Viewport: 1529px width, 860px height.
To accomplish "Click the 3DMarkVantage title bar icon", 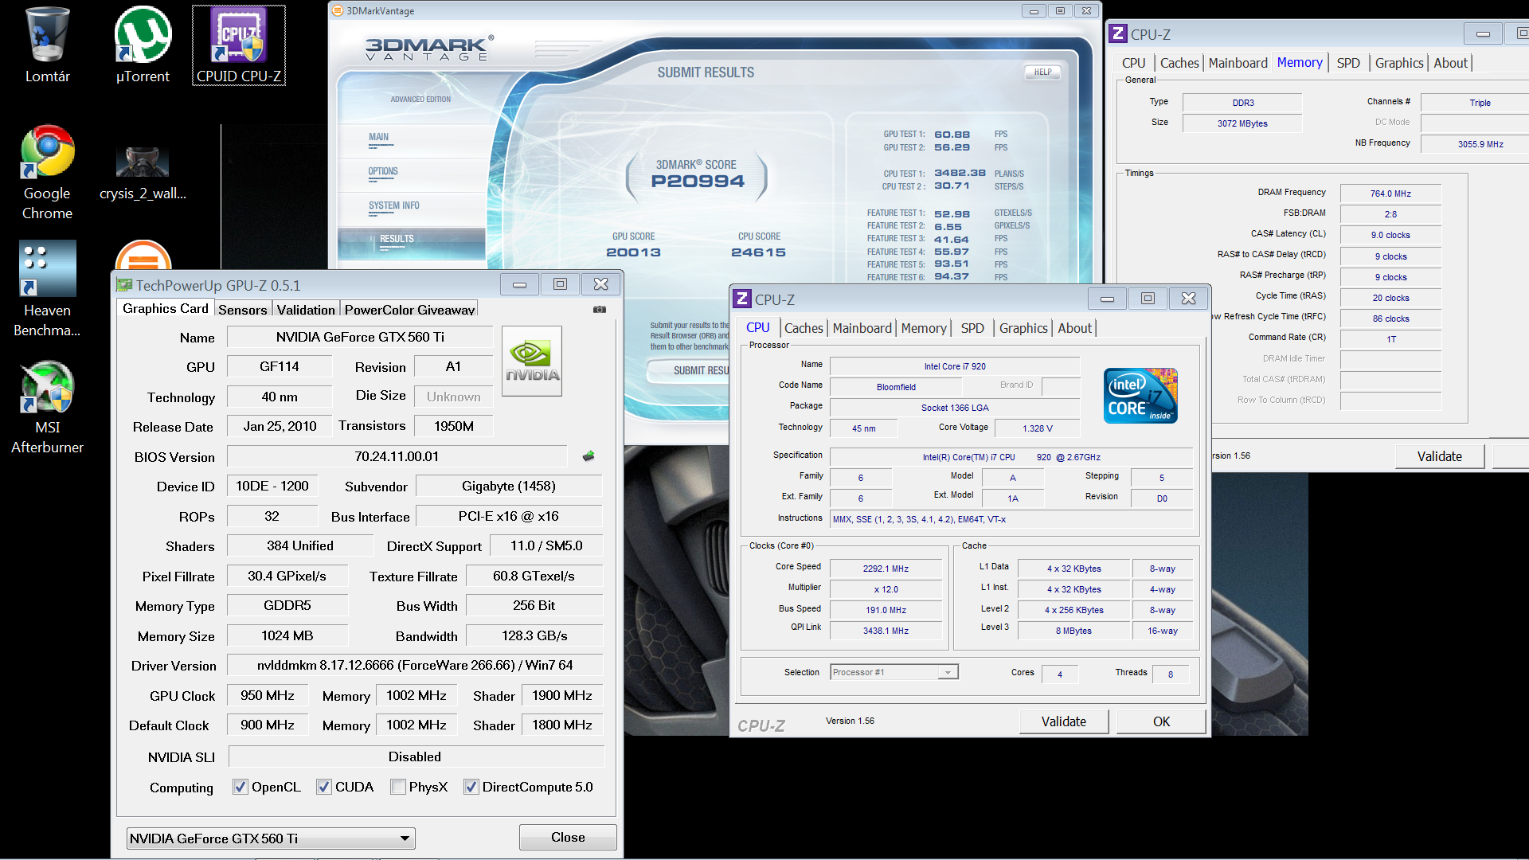I will [x=338, y=10].
